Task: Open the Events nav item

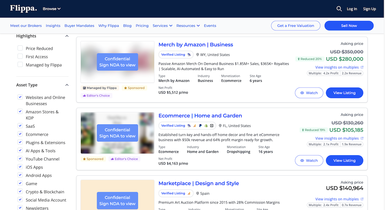Action: coord(210,26)
